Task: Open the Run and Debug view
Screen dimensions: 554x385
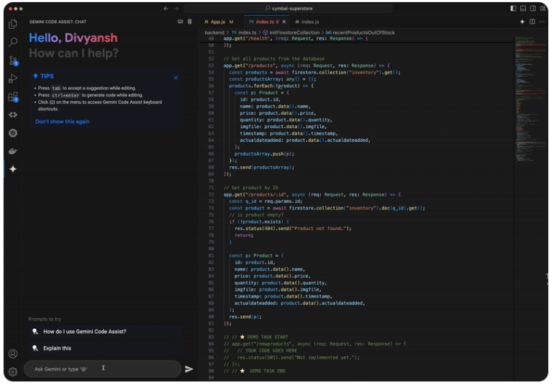Action: click(x=13, y=78)
